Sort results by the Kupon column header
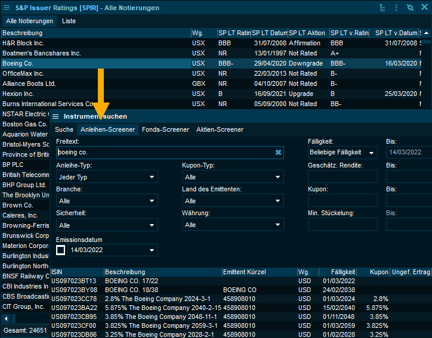Screen dimensions: 432x338 [378, 272]
